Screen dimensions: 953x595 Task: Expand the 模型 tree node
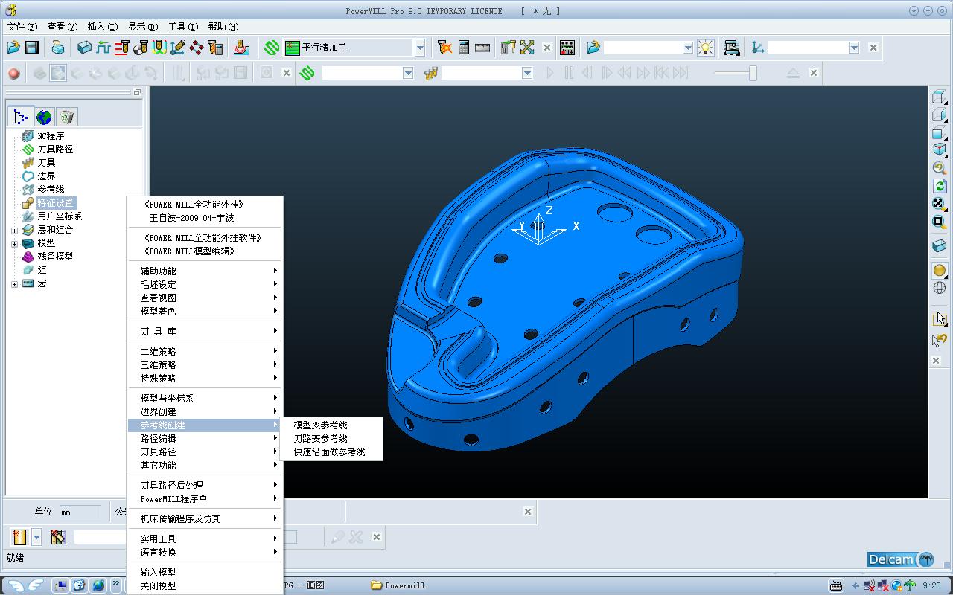(14, 243)
